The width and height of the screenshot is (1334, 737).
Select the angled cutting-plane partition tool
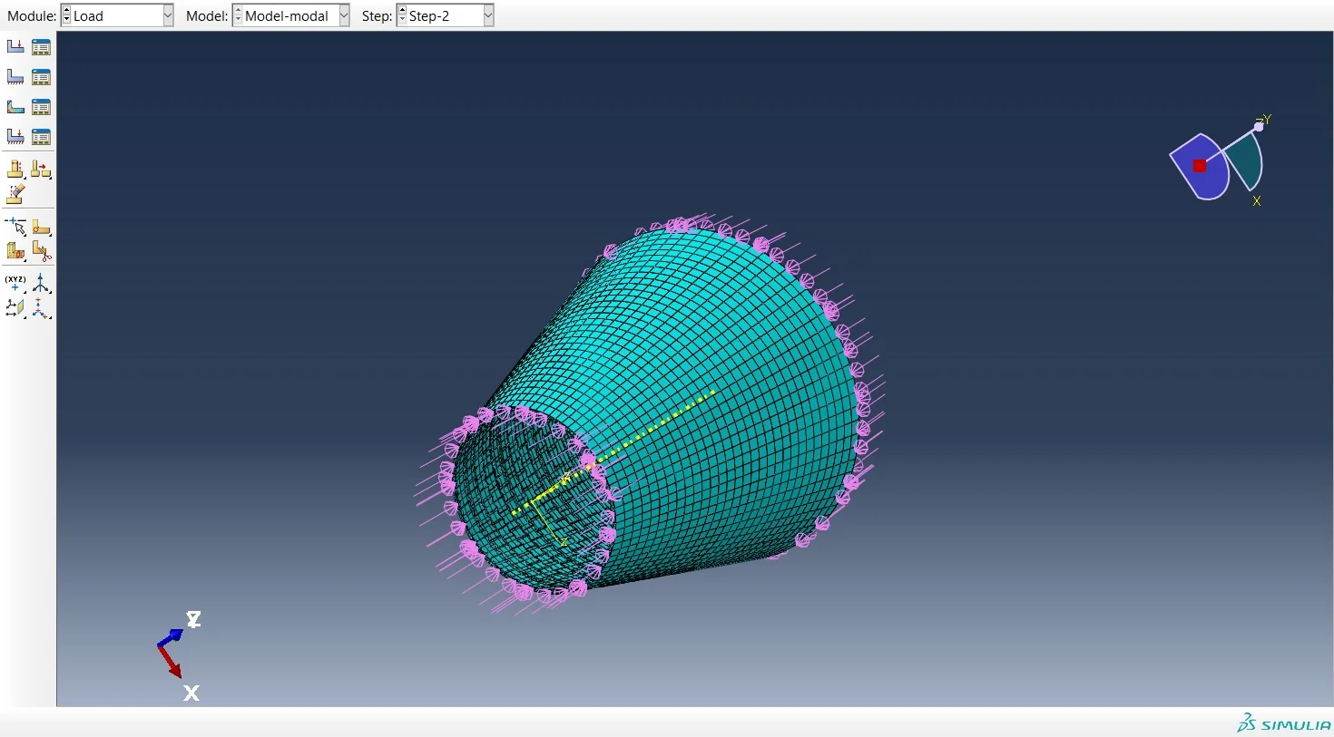pyautogui.click(x=15, y=193)
